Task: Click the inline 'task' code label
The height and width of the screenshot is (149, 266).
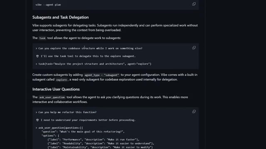Action: coord(42,38)
